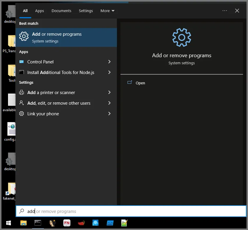
Task: Expand Install Additional Tools for Node.js arrow
Action: tap(109, 72)
